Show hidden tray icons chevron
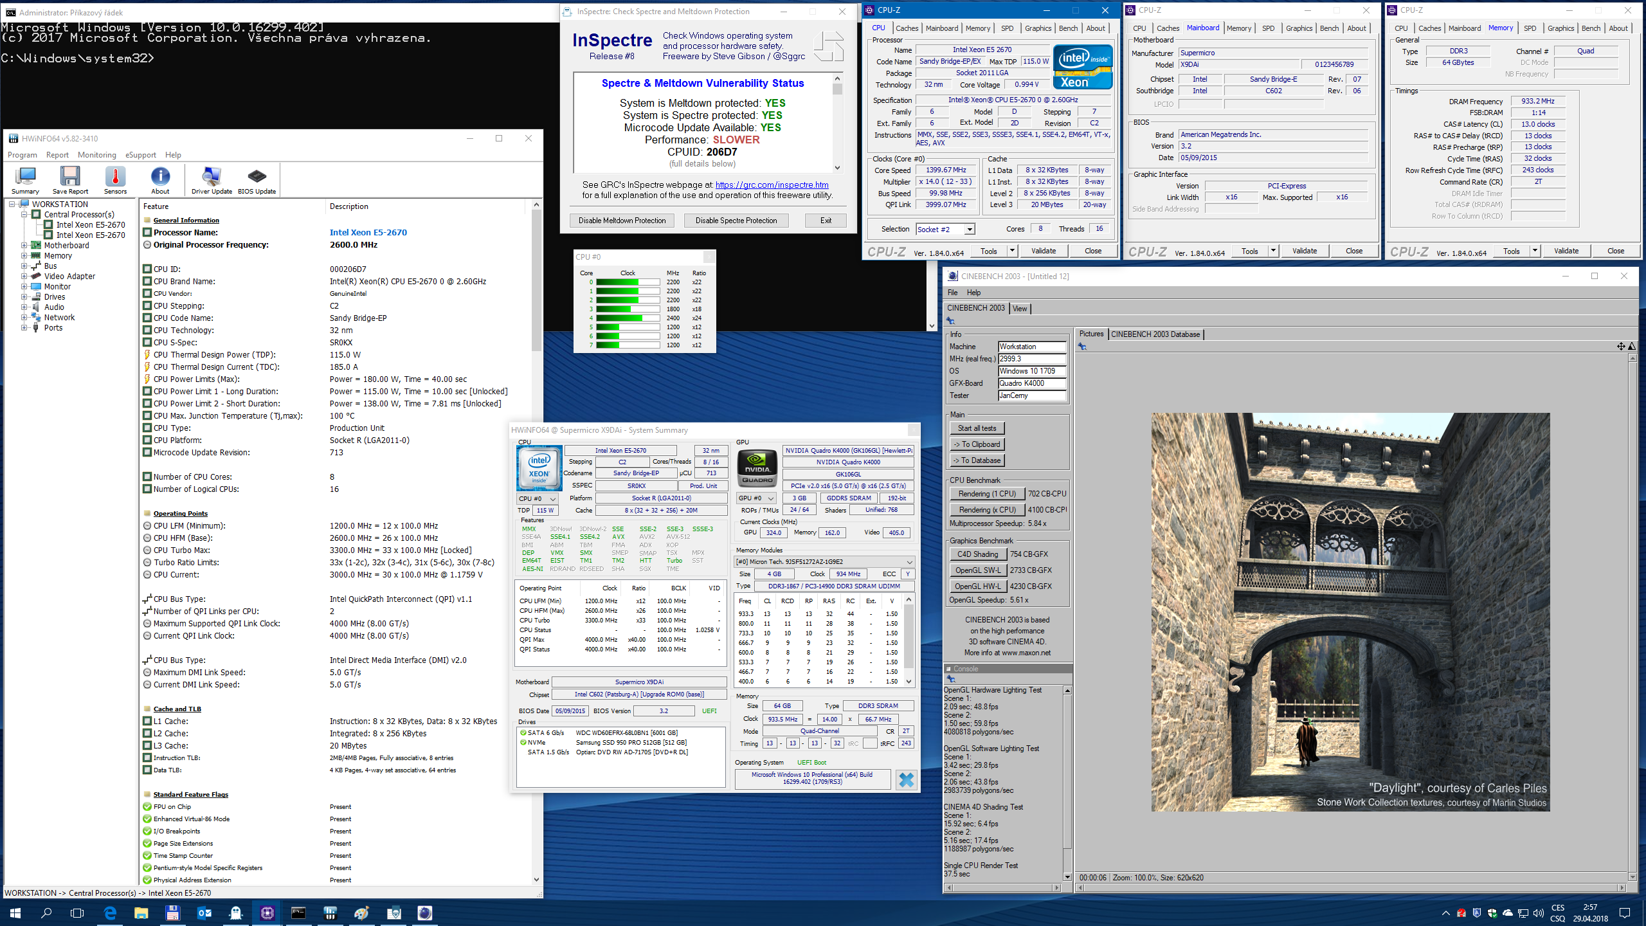This screenshot has width=1646, height=926. point(1446,912)
